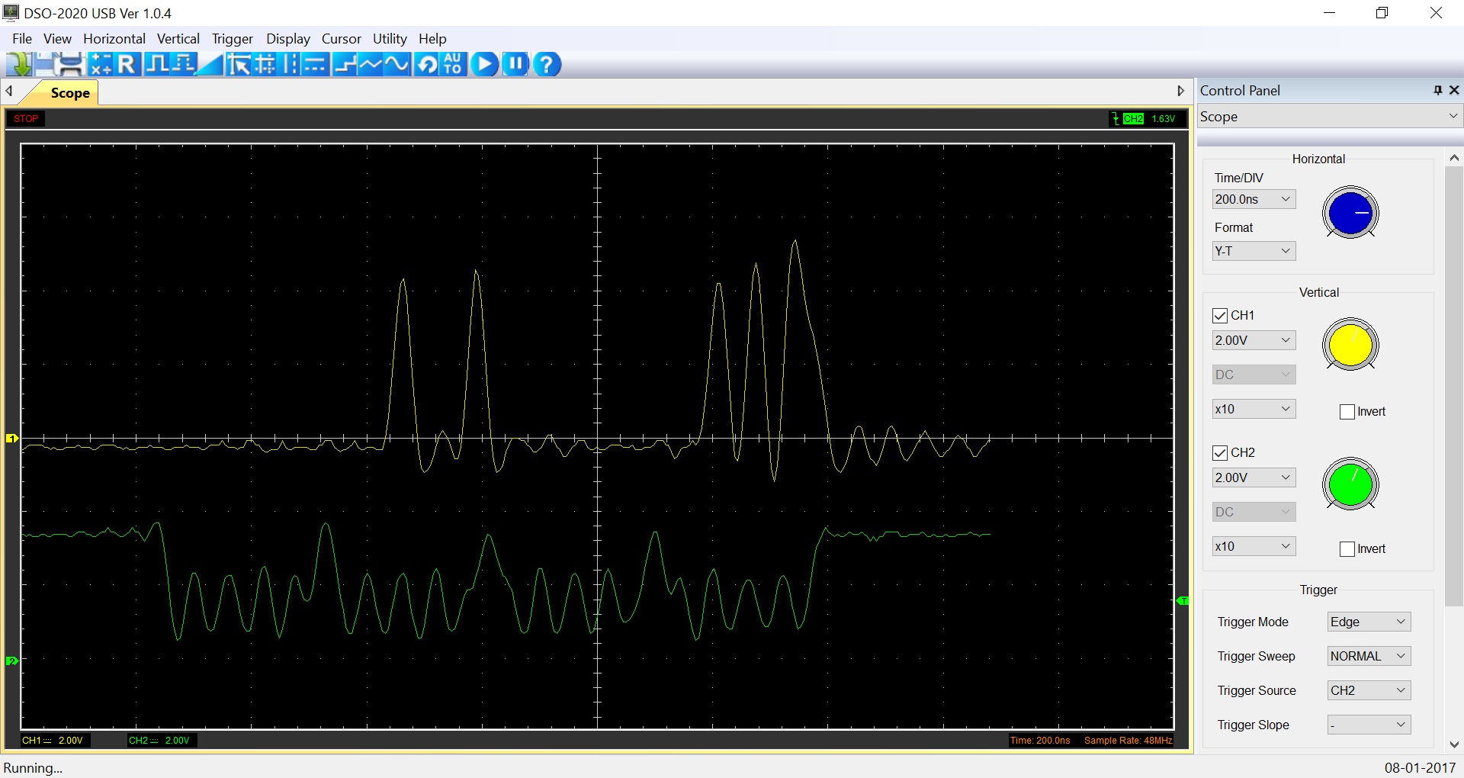This screenshot has width=1464, height=778.
Task: Click the print icon in the toolbar
Action: click(71, 65)
